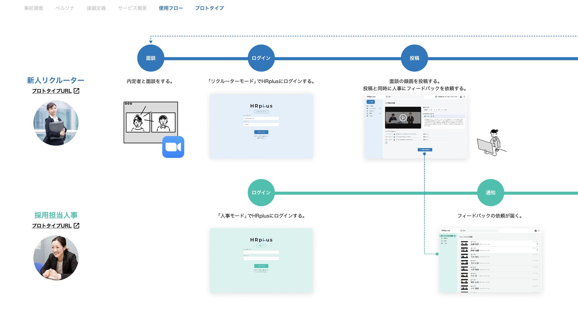578x325 pixels.
Task: Click blue login button in recruiter login mockup
Action: tap(261, 132)
